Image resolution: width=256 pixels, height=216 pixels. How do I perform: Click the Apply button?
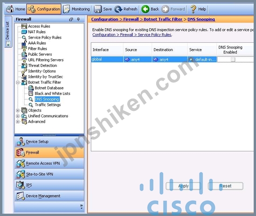(183, 186)
